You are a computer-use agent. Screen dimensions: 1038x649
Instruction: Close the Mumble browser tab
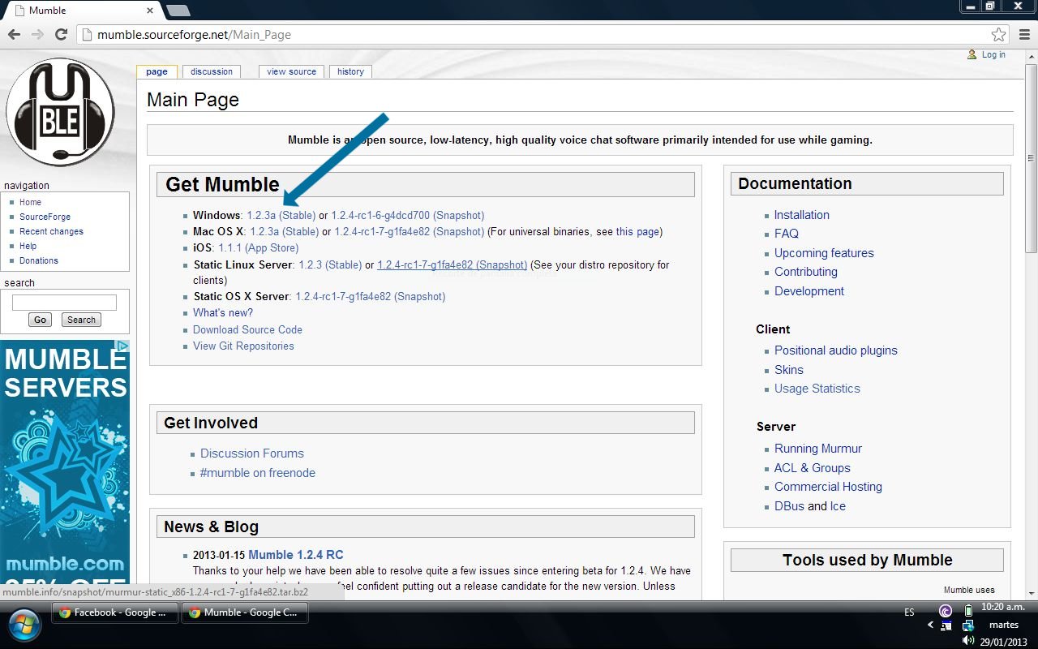pyautogui.click(x=149, y=11)
